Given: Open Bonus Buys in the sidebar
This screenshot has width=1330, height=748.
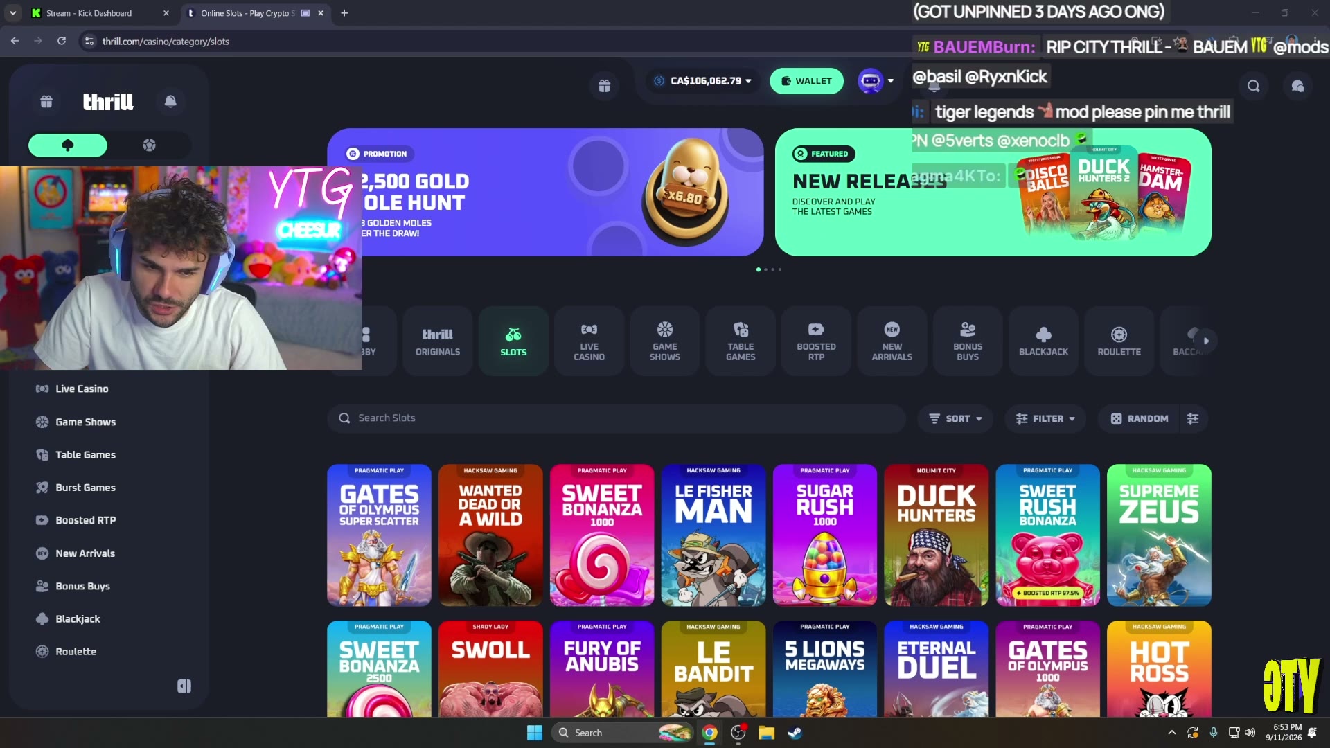Looking at the screenshot, I should point(82,586).
